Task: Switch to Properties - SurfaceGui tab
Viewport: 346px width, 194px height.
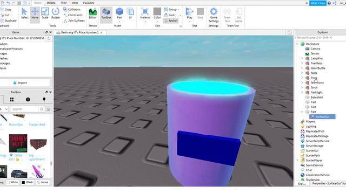Action: tap(329, 183)
